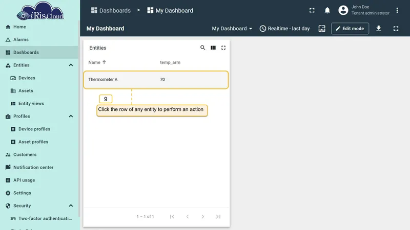The image size is (410, 230).
Task: Collapse the Entities sidebar section
Action: pyautogui.click(x=71, y=65)
